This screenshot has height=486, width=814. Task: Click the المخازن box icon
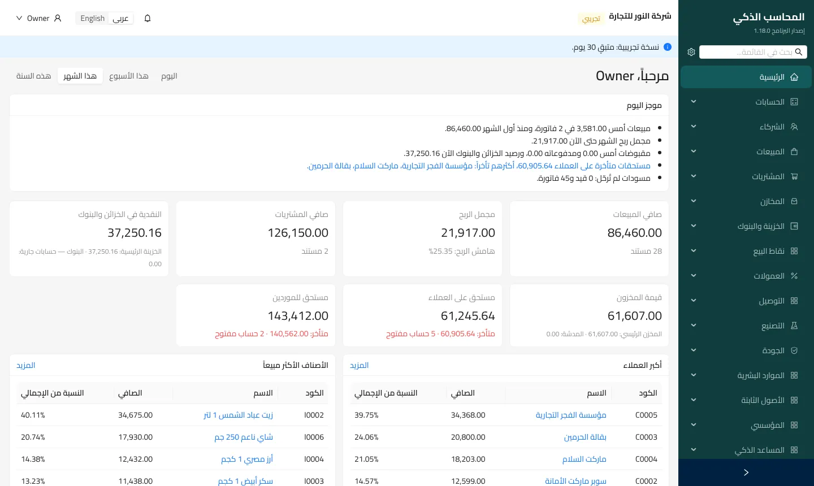point(794,201)
